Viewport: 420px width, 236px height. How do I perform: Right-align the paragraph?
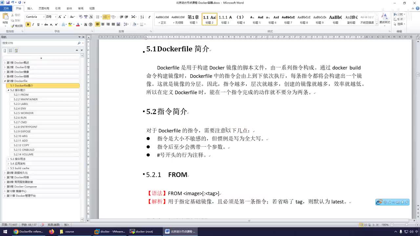coord(108,24)
